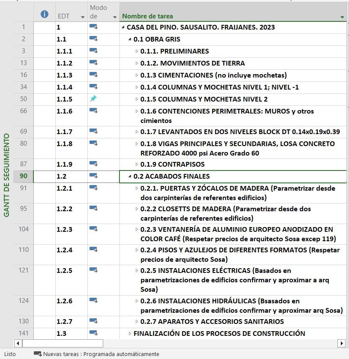Select row header number 90
349x359 pixels.
pyautogui.click(x=24, y=176)
